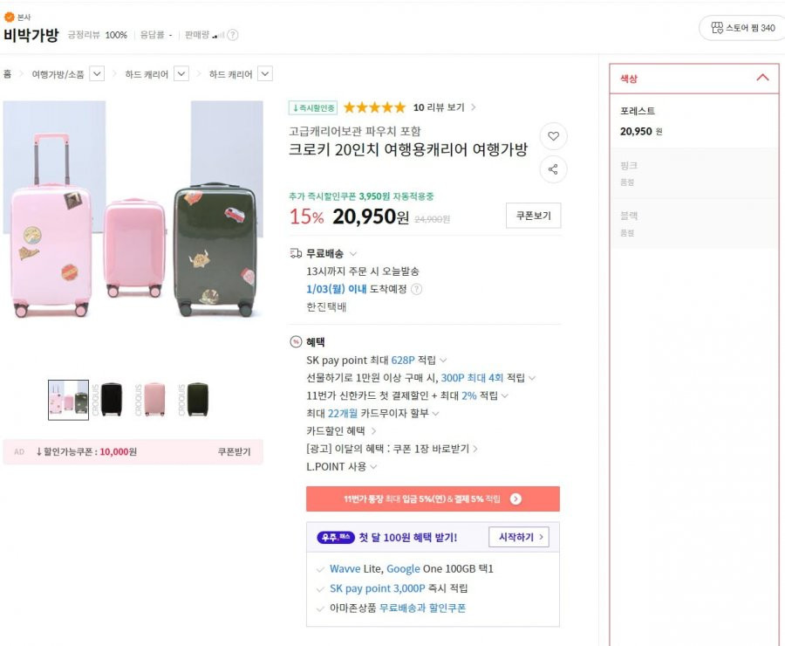Click the arrival date help question icon
This screenshot has width=785, height=646.
click(417, 289)
